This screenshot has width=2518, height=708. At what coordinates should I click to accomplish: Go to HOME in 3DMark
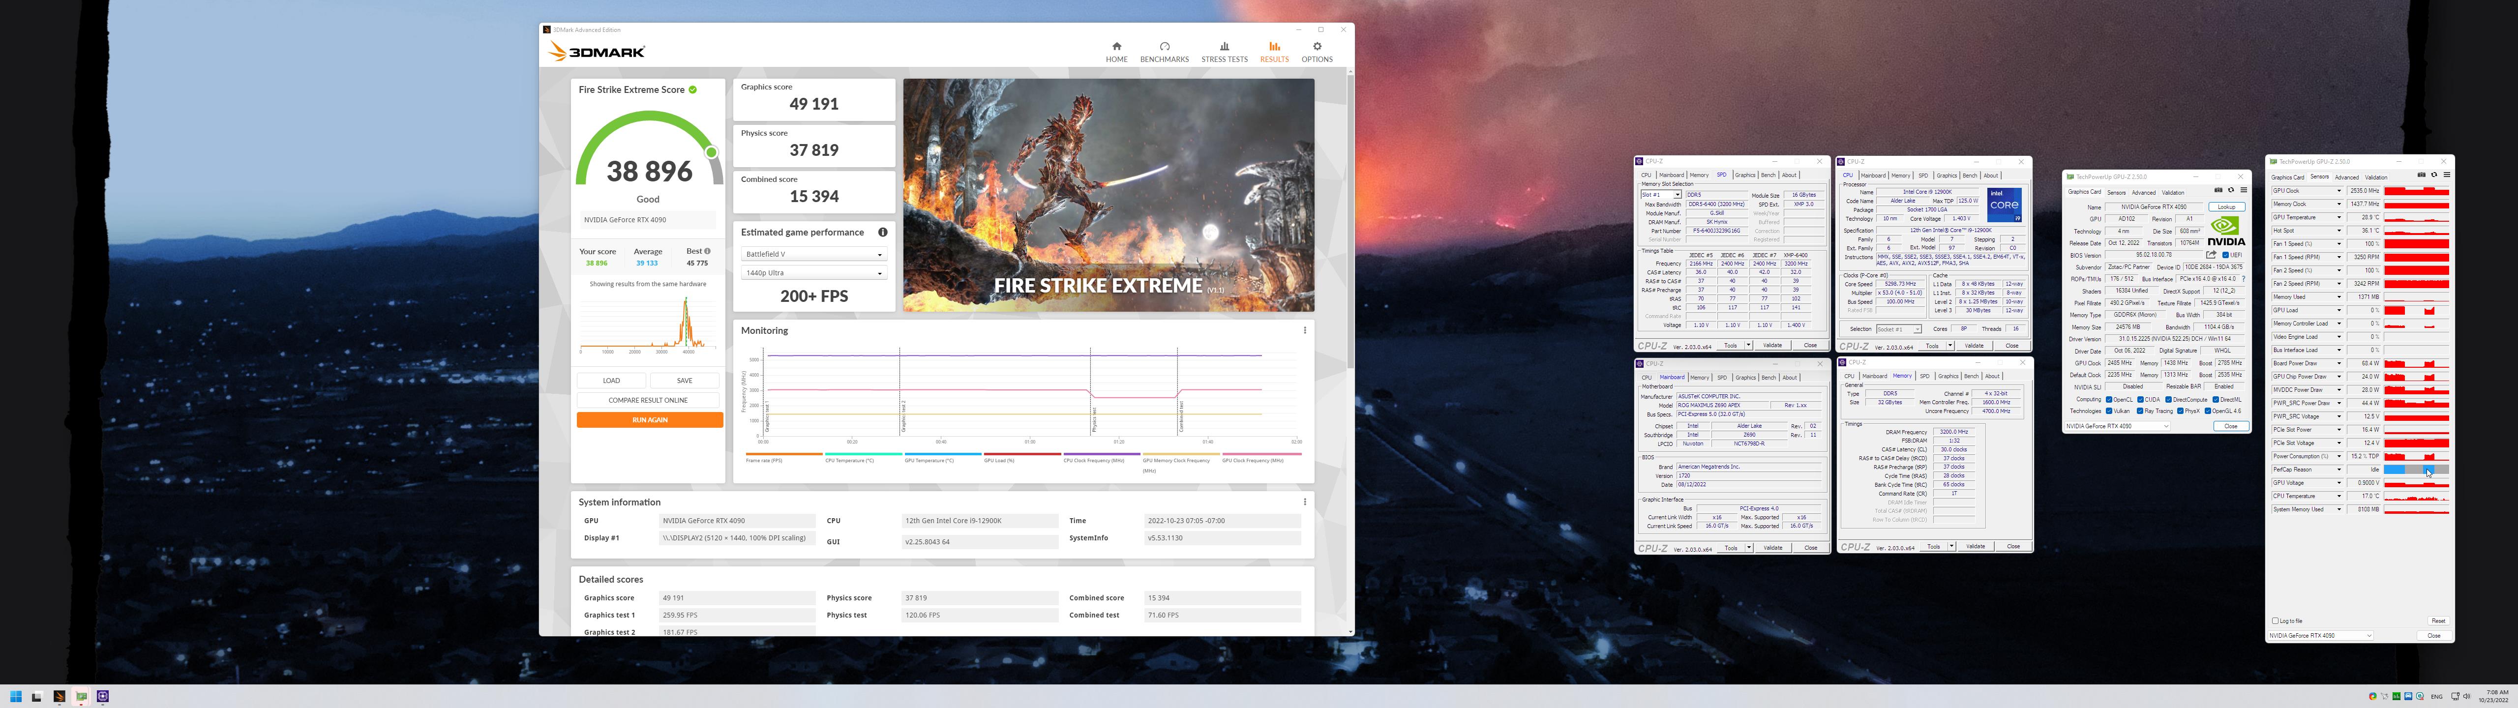click(1116, 52)
